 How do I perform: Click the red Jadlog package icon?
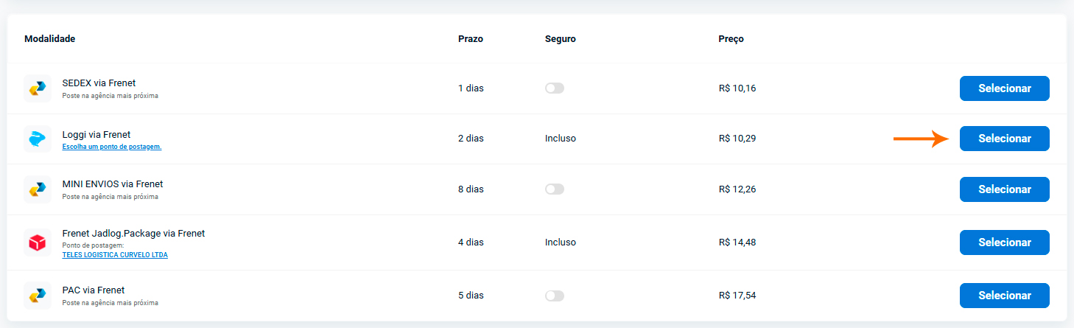[38, 242]
